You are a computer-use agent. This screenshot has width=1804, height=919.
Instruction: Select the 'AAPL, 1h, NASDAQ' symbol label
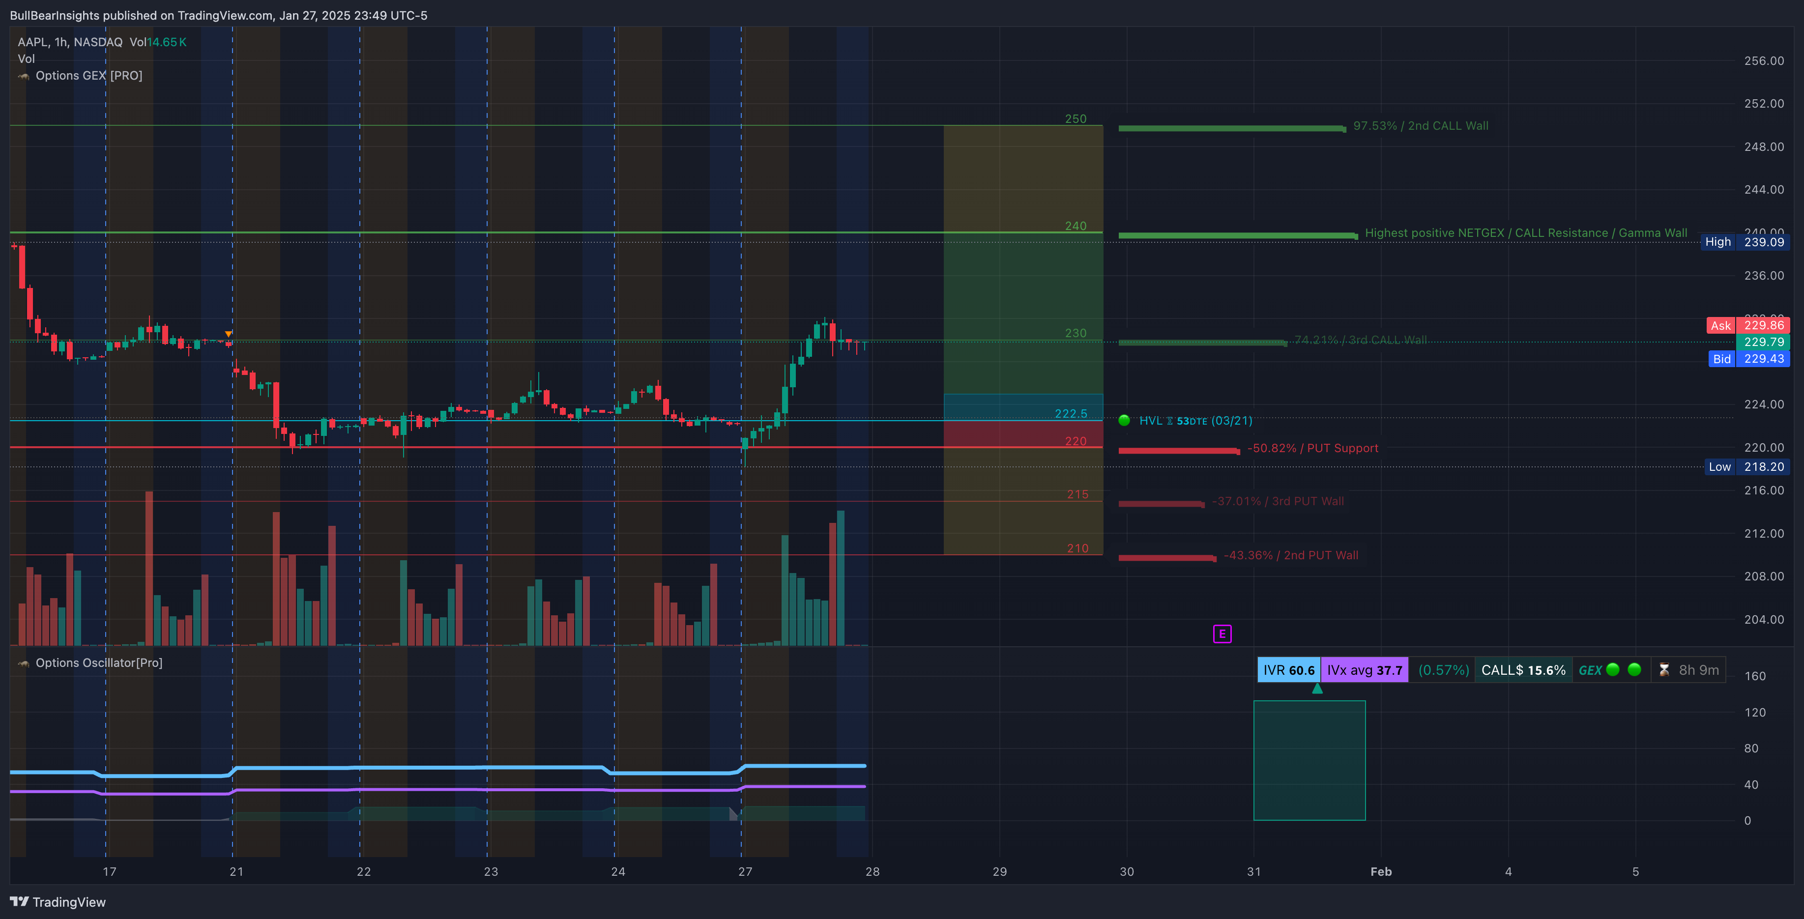[70, 42]
